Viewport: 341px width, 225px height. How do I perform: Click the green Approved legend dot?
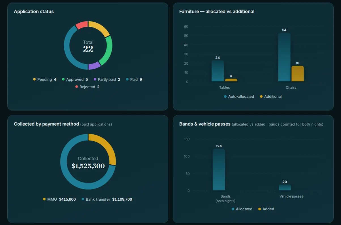[x=63, y=79]
